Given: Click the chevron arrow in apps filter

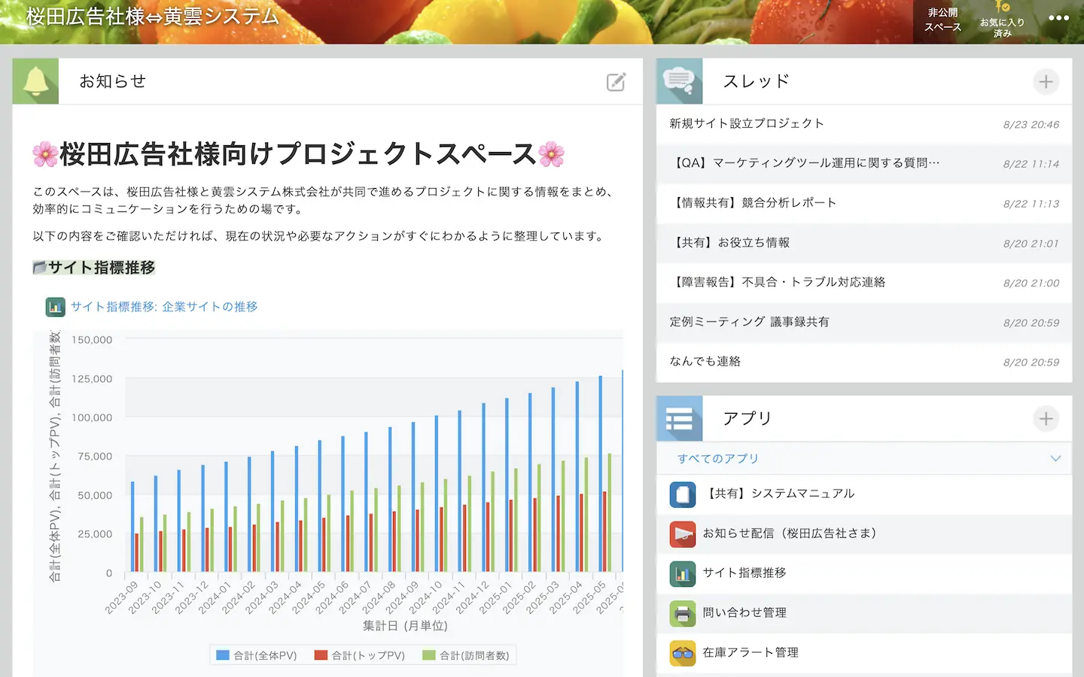Looking at the screenshot, I should click(x=1055, y=459).
